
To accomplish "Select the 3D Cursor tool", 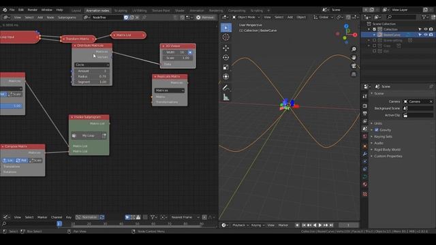I will (225, 37).
